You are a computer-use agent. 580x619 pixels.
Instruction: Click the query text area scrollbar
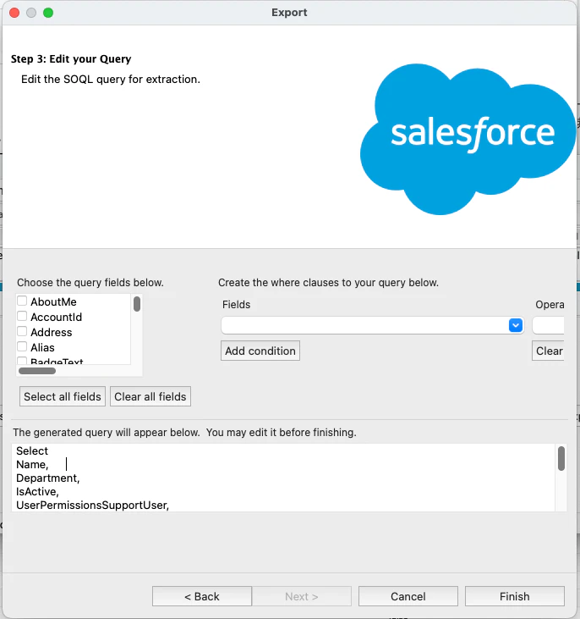(561, 458)
